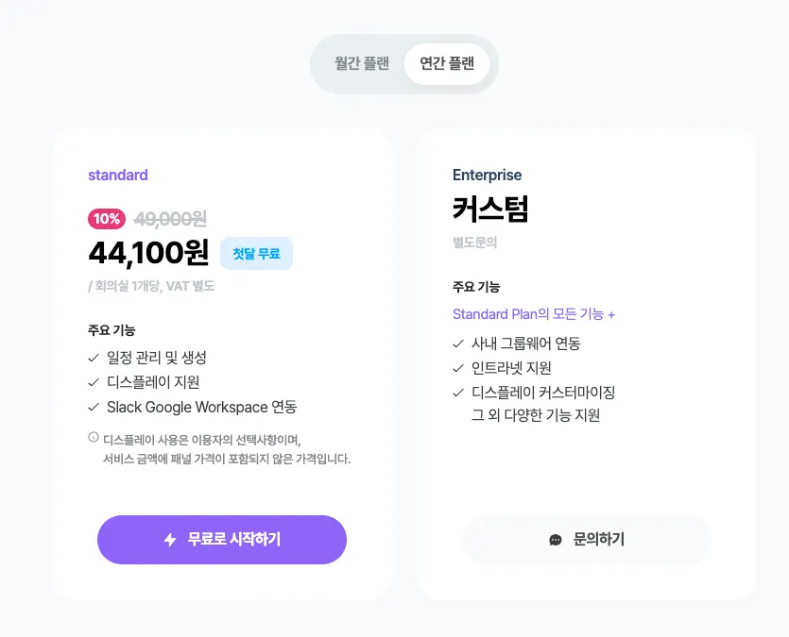Click the checkmark next to 일정 관리 및 생성

[x=94, y=358]
